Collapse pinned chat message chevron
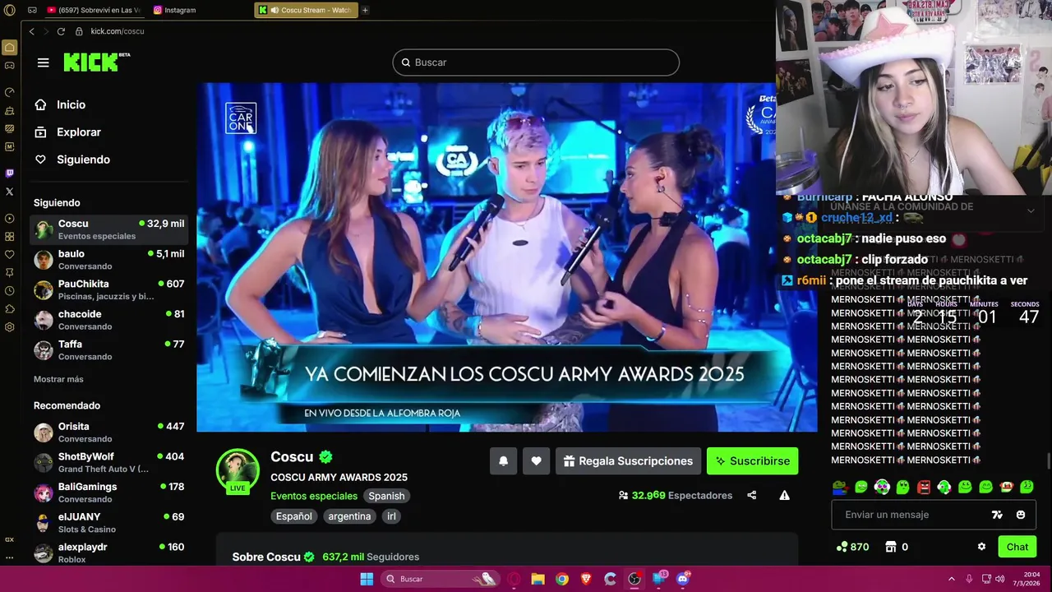The image size is (1052, 592). pos(1031,211)
